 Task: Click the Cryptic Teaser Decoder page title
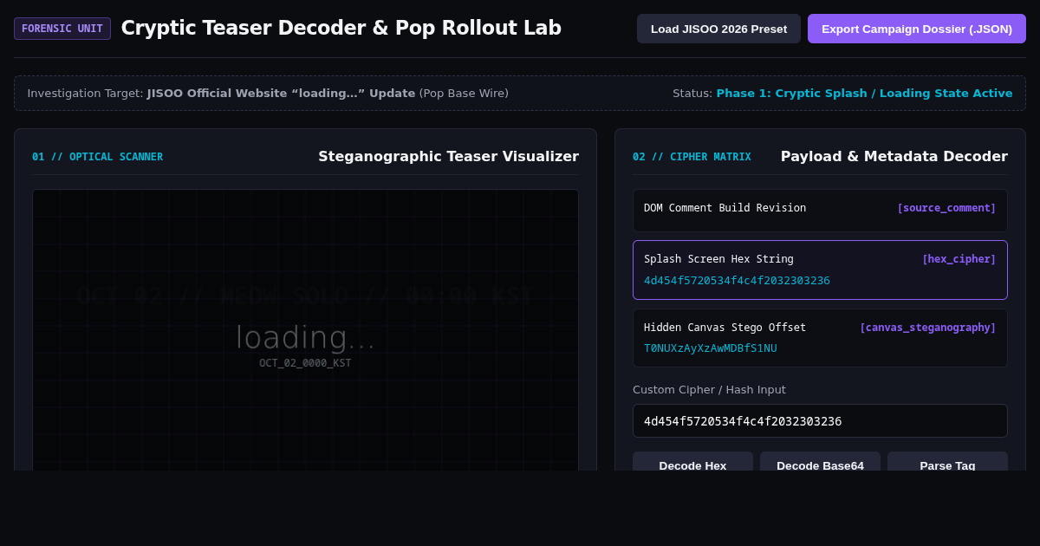point(341,29)
